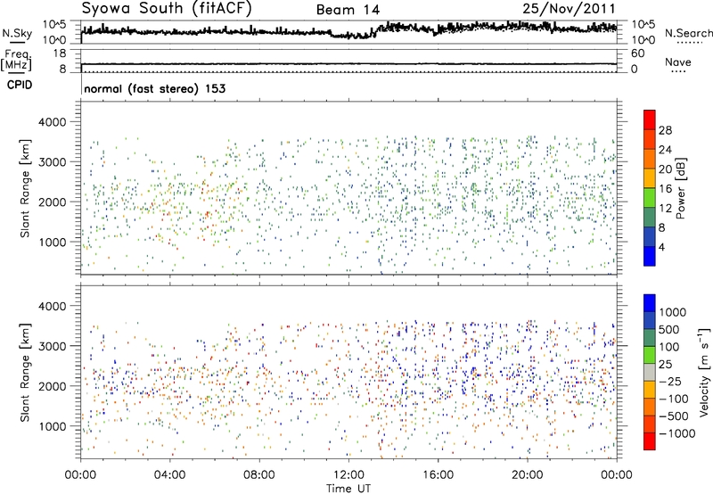
Task: Click the 'CPID' row label
Action: tap(20, 85)
